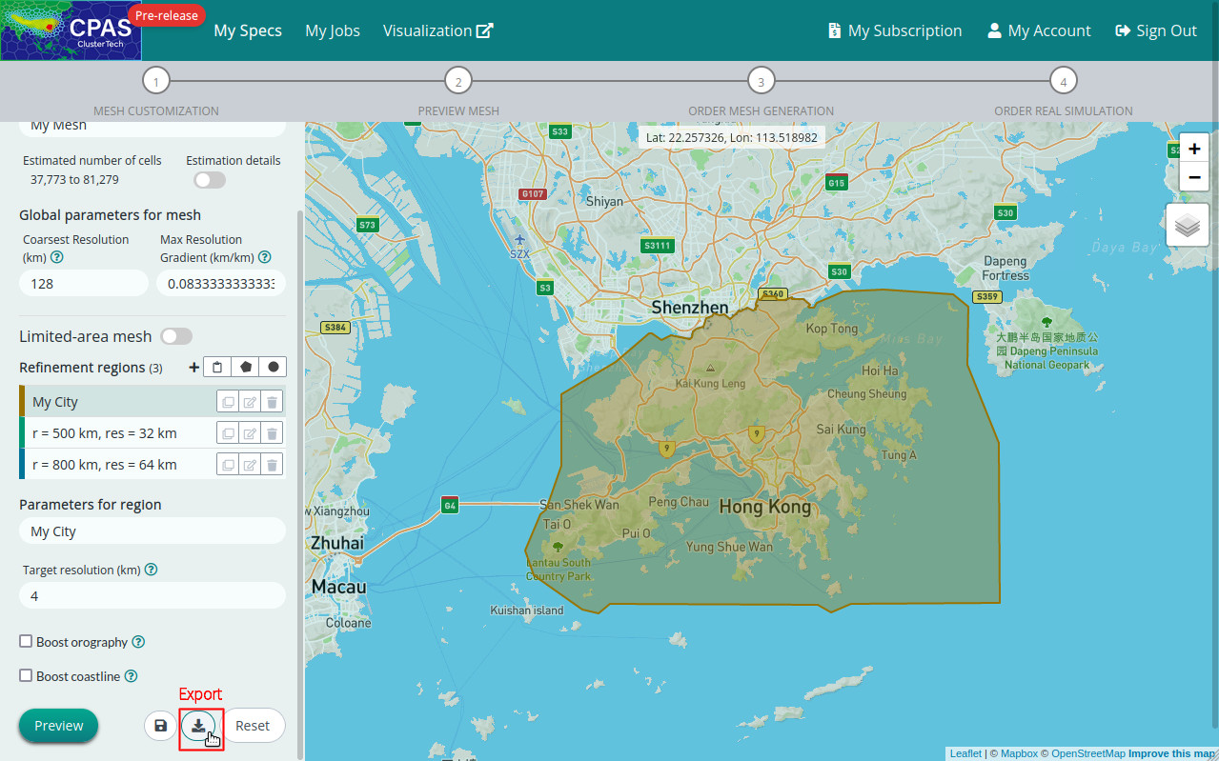Screen dimensions: 1219x761
Task: Click the Shenzhen label on the map
Action: pyautogui.click(x=690, y=308)
